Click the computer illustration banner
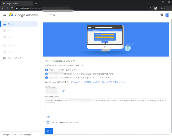Viewport: 172px width, 138px height. [106, 39]
